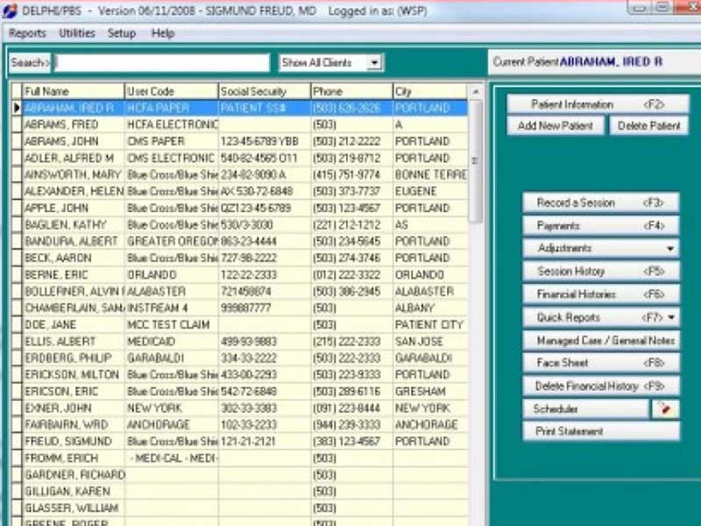Select patient AINSWORTH, MARY

coord(73,174)
